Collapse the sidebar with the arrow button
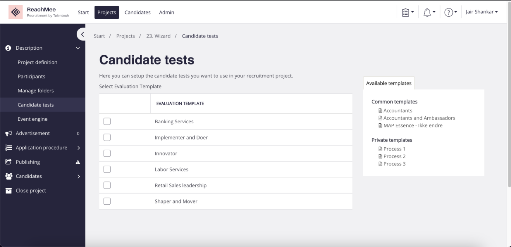Image resolution: width=511 pixels, height=247 pixels. pyautogui.click(x=82, y=34)
